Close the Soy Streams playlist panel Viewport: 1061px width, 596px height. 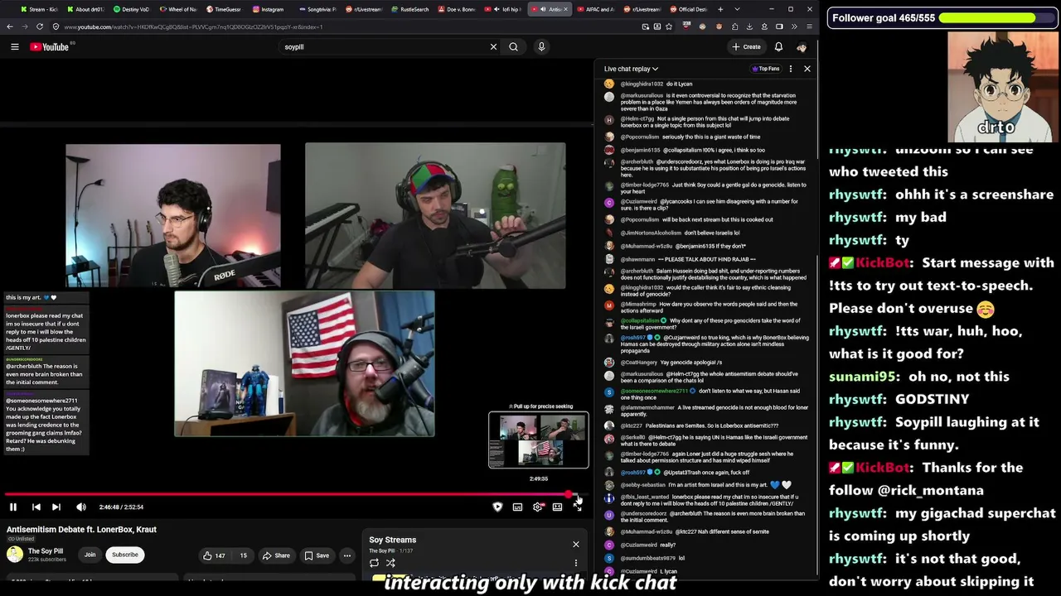[x=576, y=544]
